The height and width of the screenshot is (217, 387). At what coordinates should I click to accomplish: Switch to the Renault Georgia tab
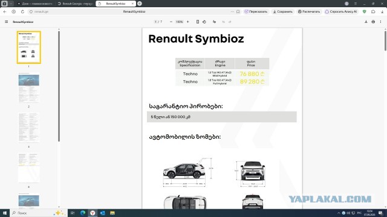(75, 4)
